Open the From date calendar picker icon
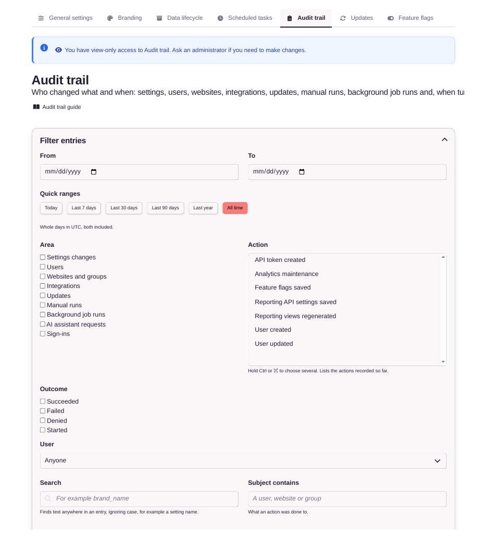Image resolution: width=487 pixels, height=552 pixels. [94, 172]
